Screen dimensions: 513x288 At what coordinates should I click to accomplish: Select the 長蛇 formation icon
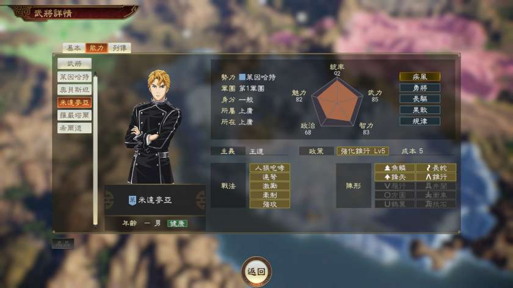point(436,168)
